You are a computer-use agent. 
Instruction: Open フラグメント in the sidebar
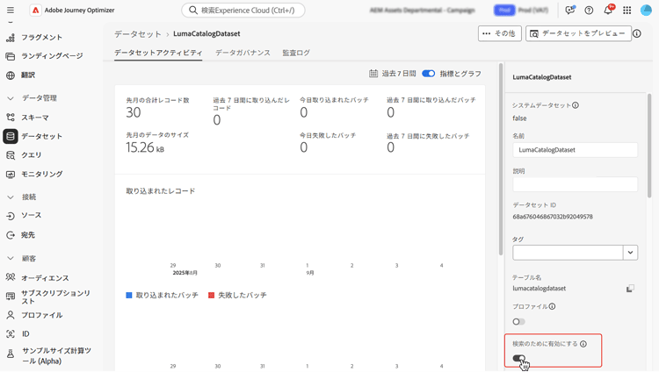tap(41, 38)
